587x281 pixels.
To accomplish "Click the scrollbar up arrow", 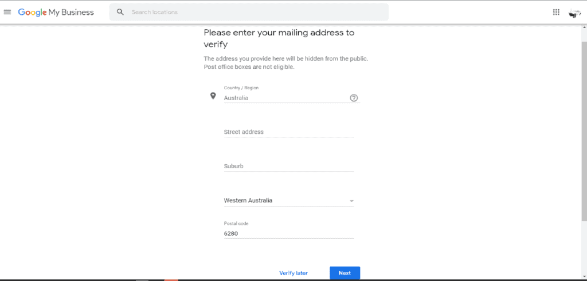I will click(x=584, y=27).
